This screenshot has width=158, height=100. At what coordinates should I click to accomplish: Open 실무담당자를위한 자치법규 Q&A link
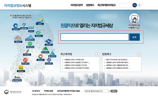pos(68,91)
